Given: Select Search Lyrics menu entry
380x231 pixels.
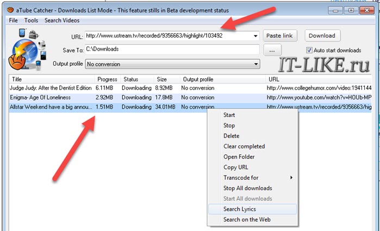Looking at the screenshot, I should click(252, 209).
